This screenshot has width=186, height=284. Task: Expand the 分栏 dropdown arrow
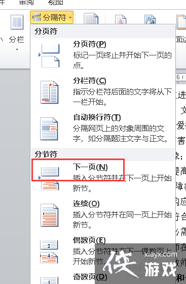point(17,49)
